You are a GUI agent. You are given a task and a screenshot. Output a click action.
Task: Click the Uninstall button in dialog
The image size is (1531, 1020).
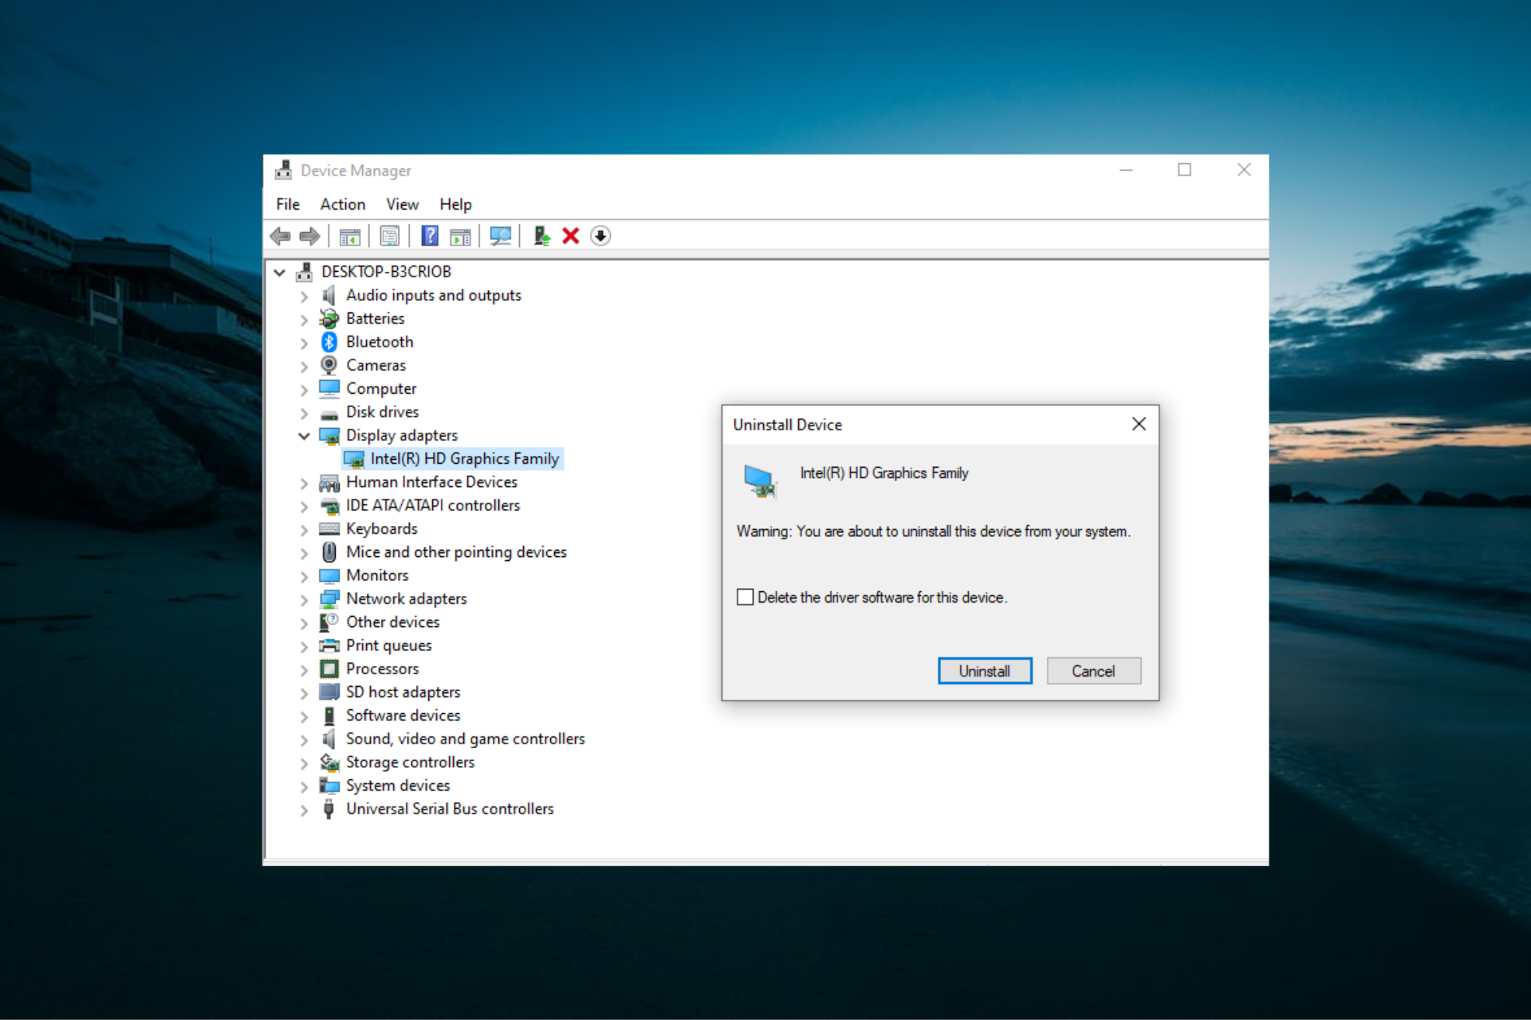982,670
